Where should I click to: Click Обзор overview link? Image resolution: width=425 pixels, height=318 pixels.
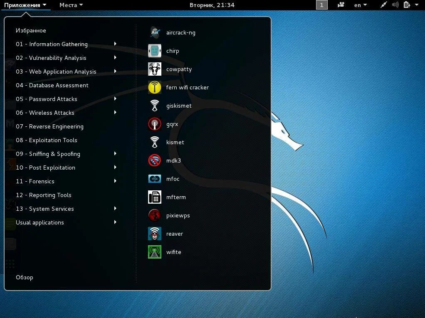(25, 277)
